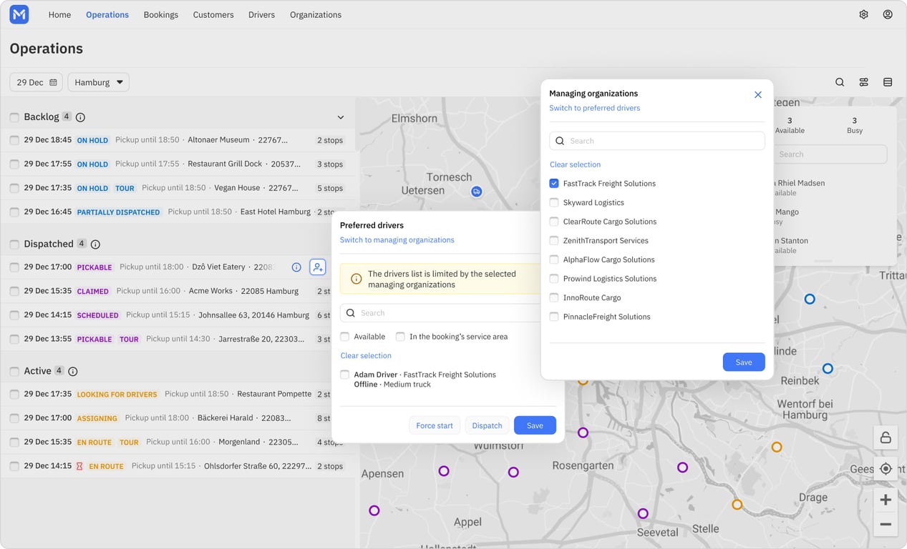Go to the Home tab

[59, 14]
